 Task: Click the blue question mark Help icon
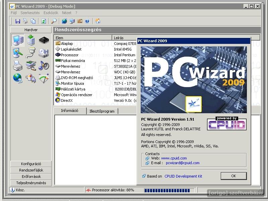[x=87, y=21]
